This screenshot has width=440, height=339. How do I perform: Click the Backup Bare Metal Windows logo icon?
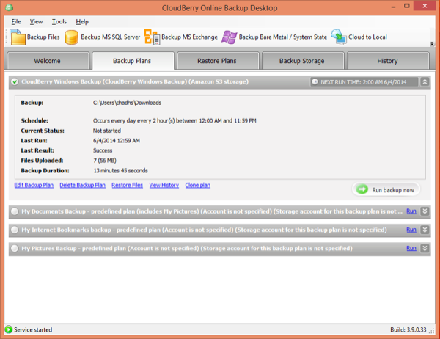coord(230,37)
